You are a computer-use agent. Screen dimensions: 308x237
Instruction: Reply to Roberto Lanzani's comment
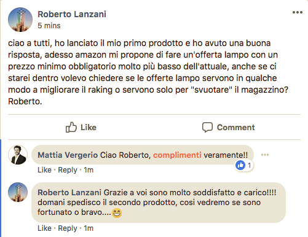click(68, 228)
